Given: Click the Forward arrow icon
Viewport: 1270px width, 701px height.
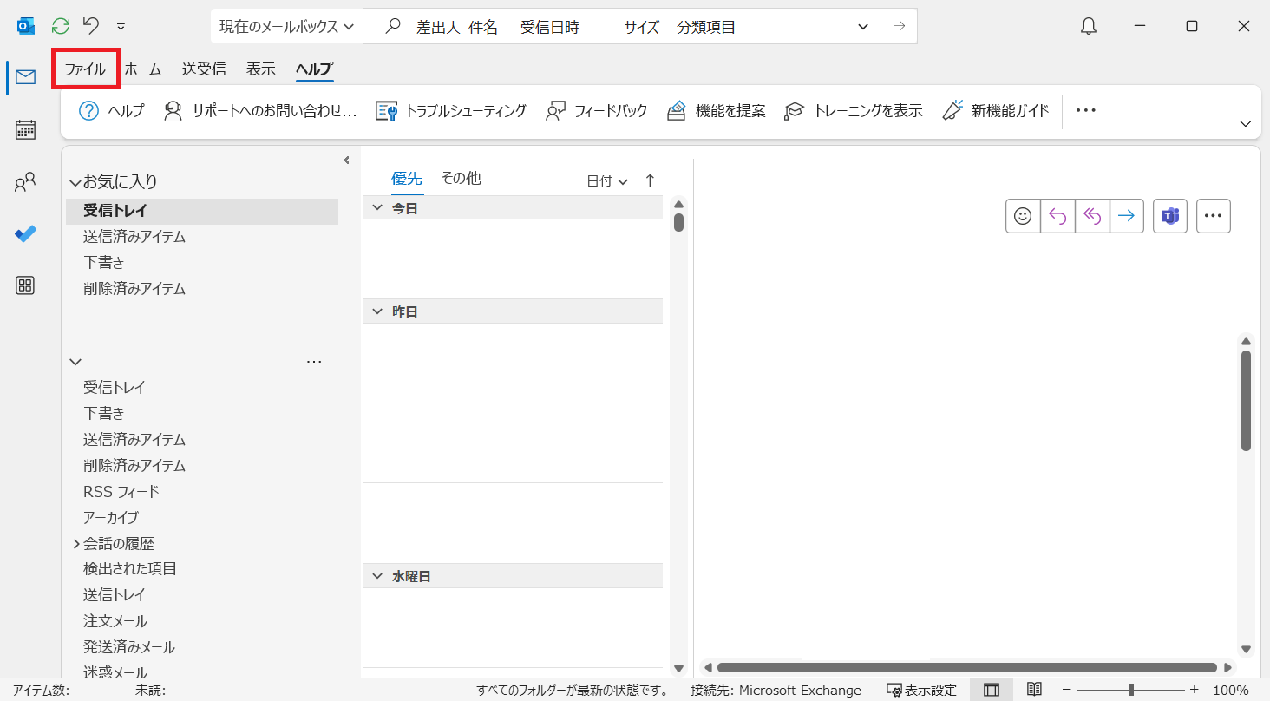Looking at the screenshot, I should 1126,216.
